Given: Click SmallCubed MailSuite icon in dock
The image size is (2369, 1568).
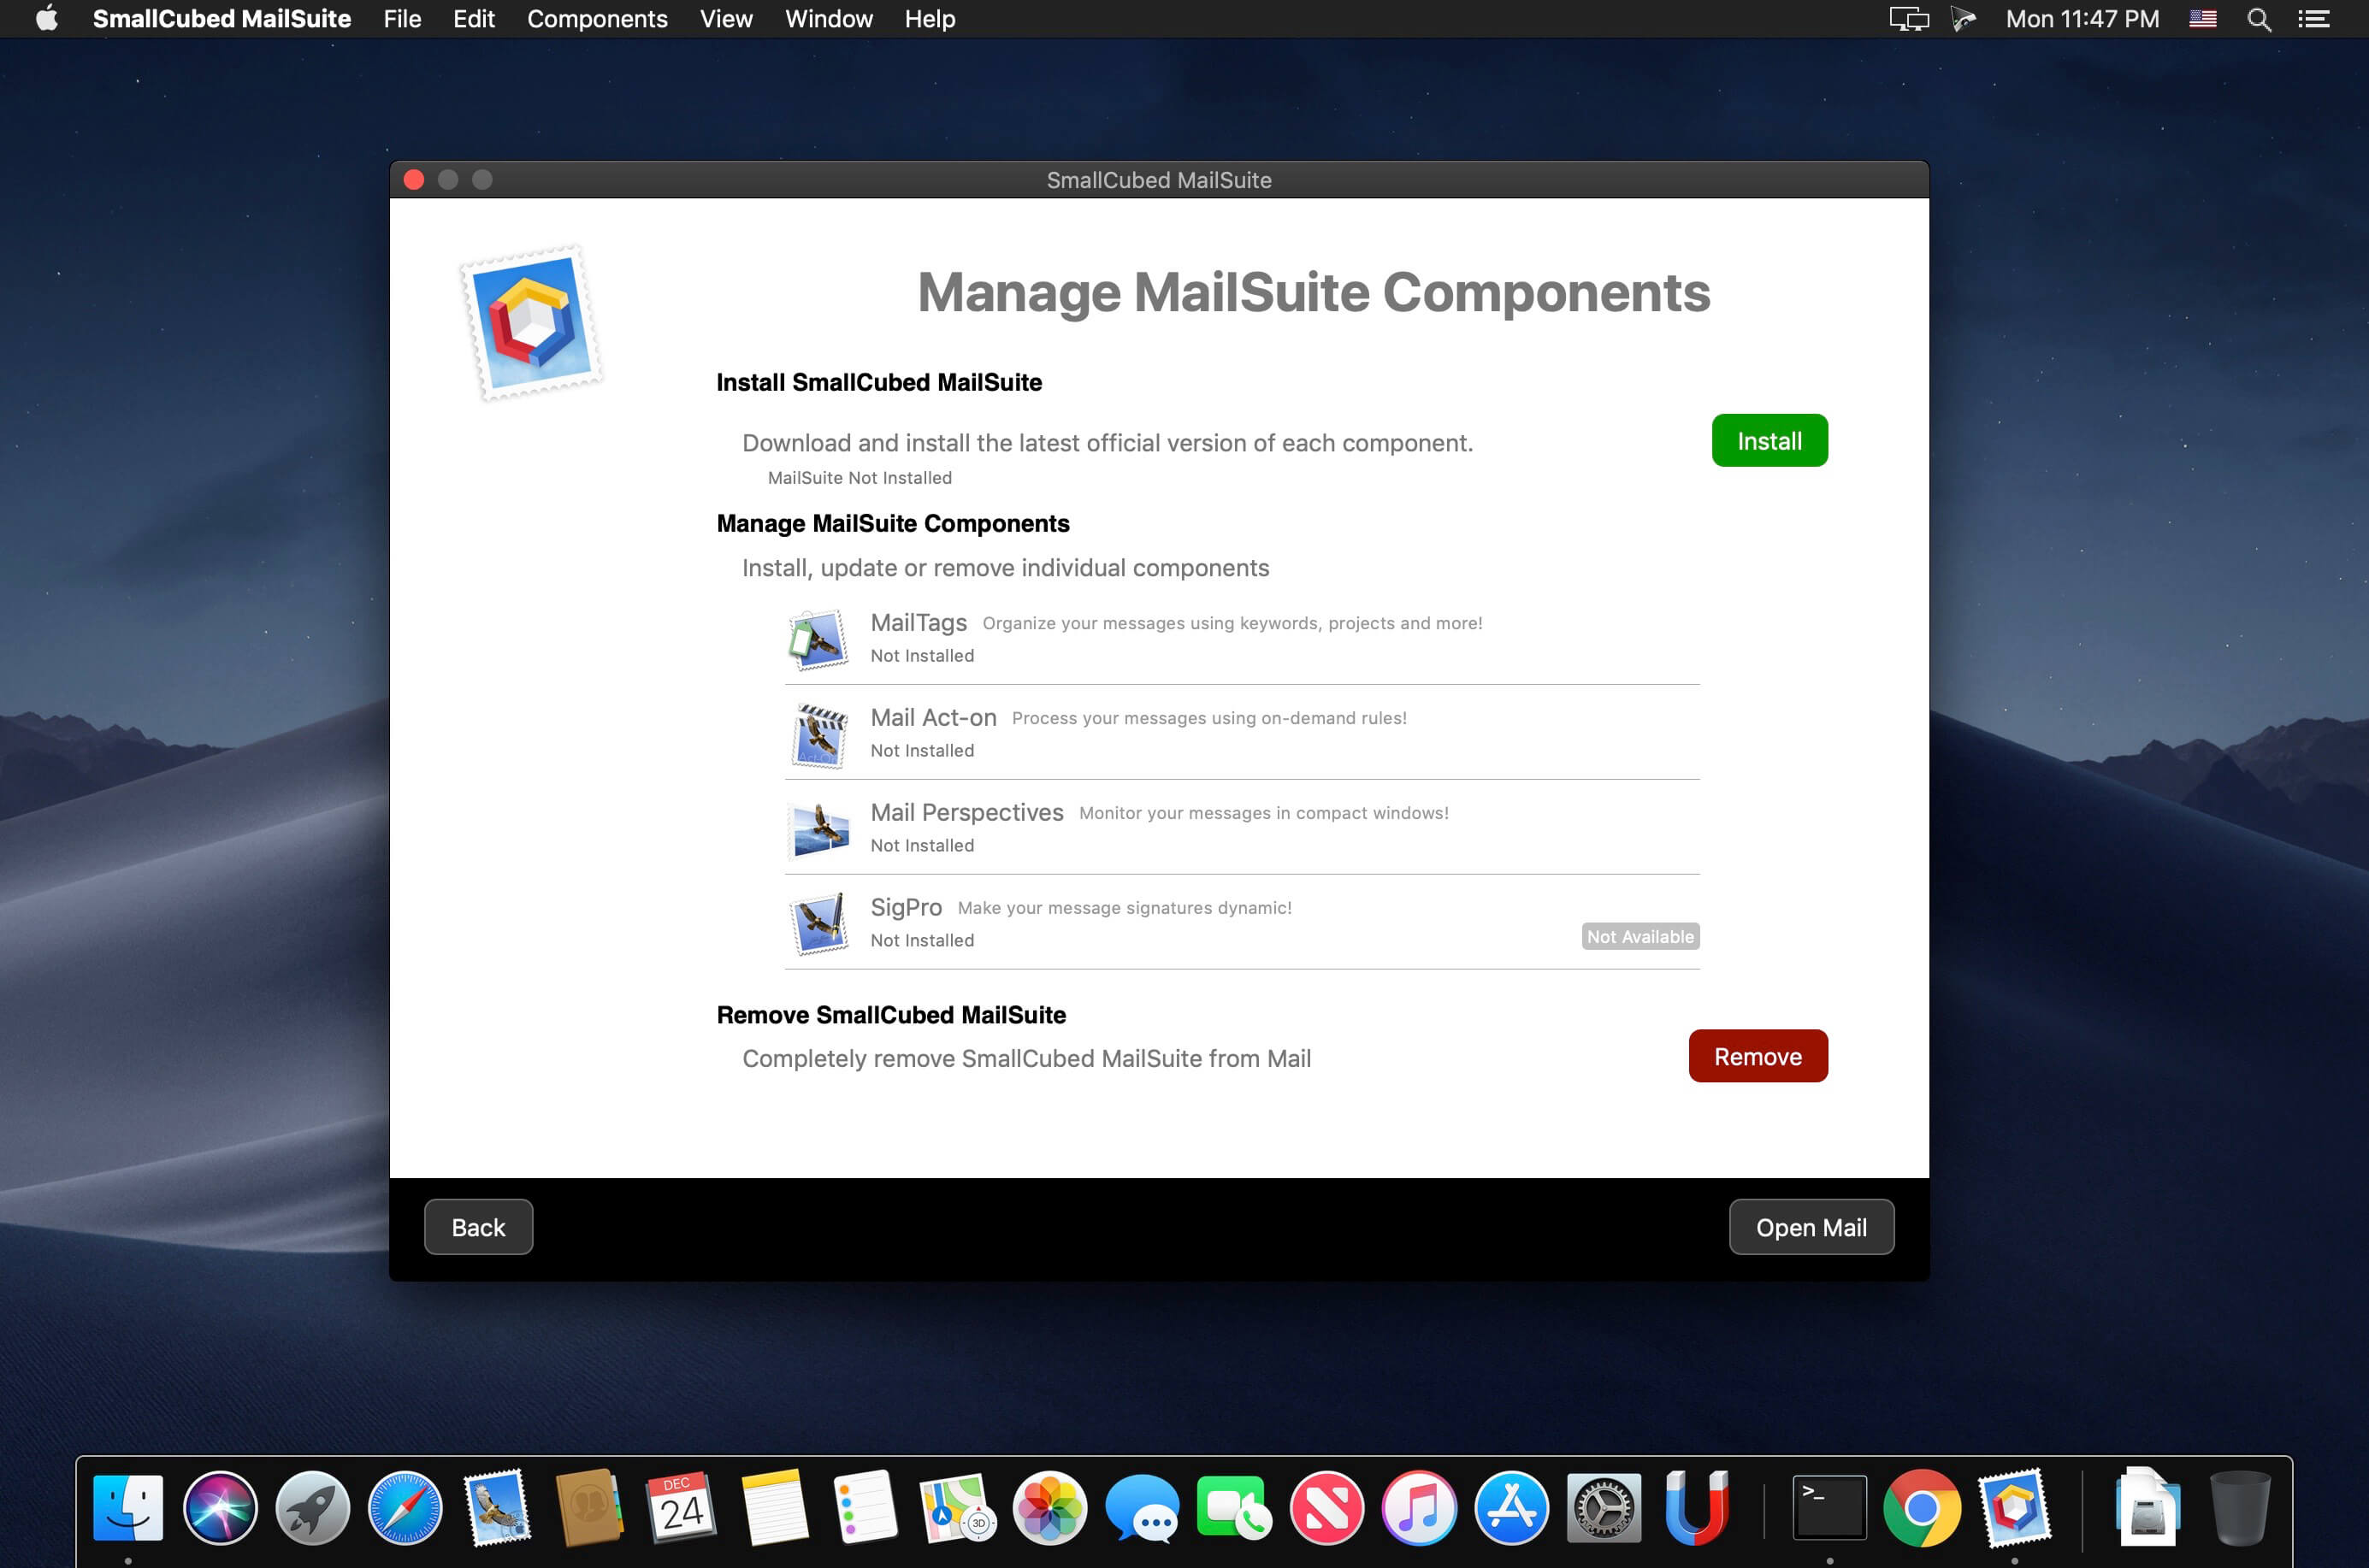Looking at the screenshot, I should [x=2014, y=1508].
